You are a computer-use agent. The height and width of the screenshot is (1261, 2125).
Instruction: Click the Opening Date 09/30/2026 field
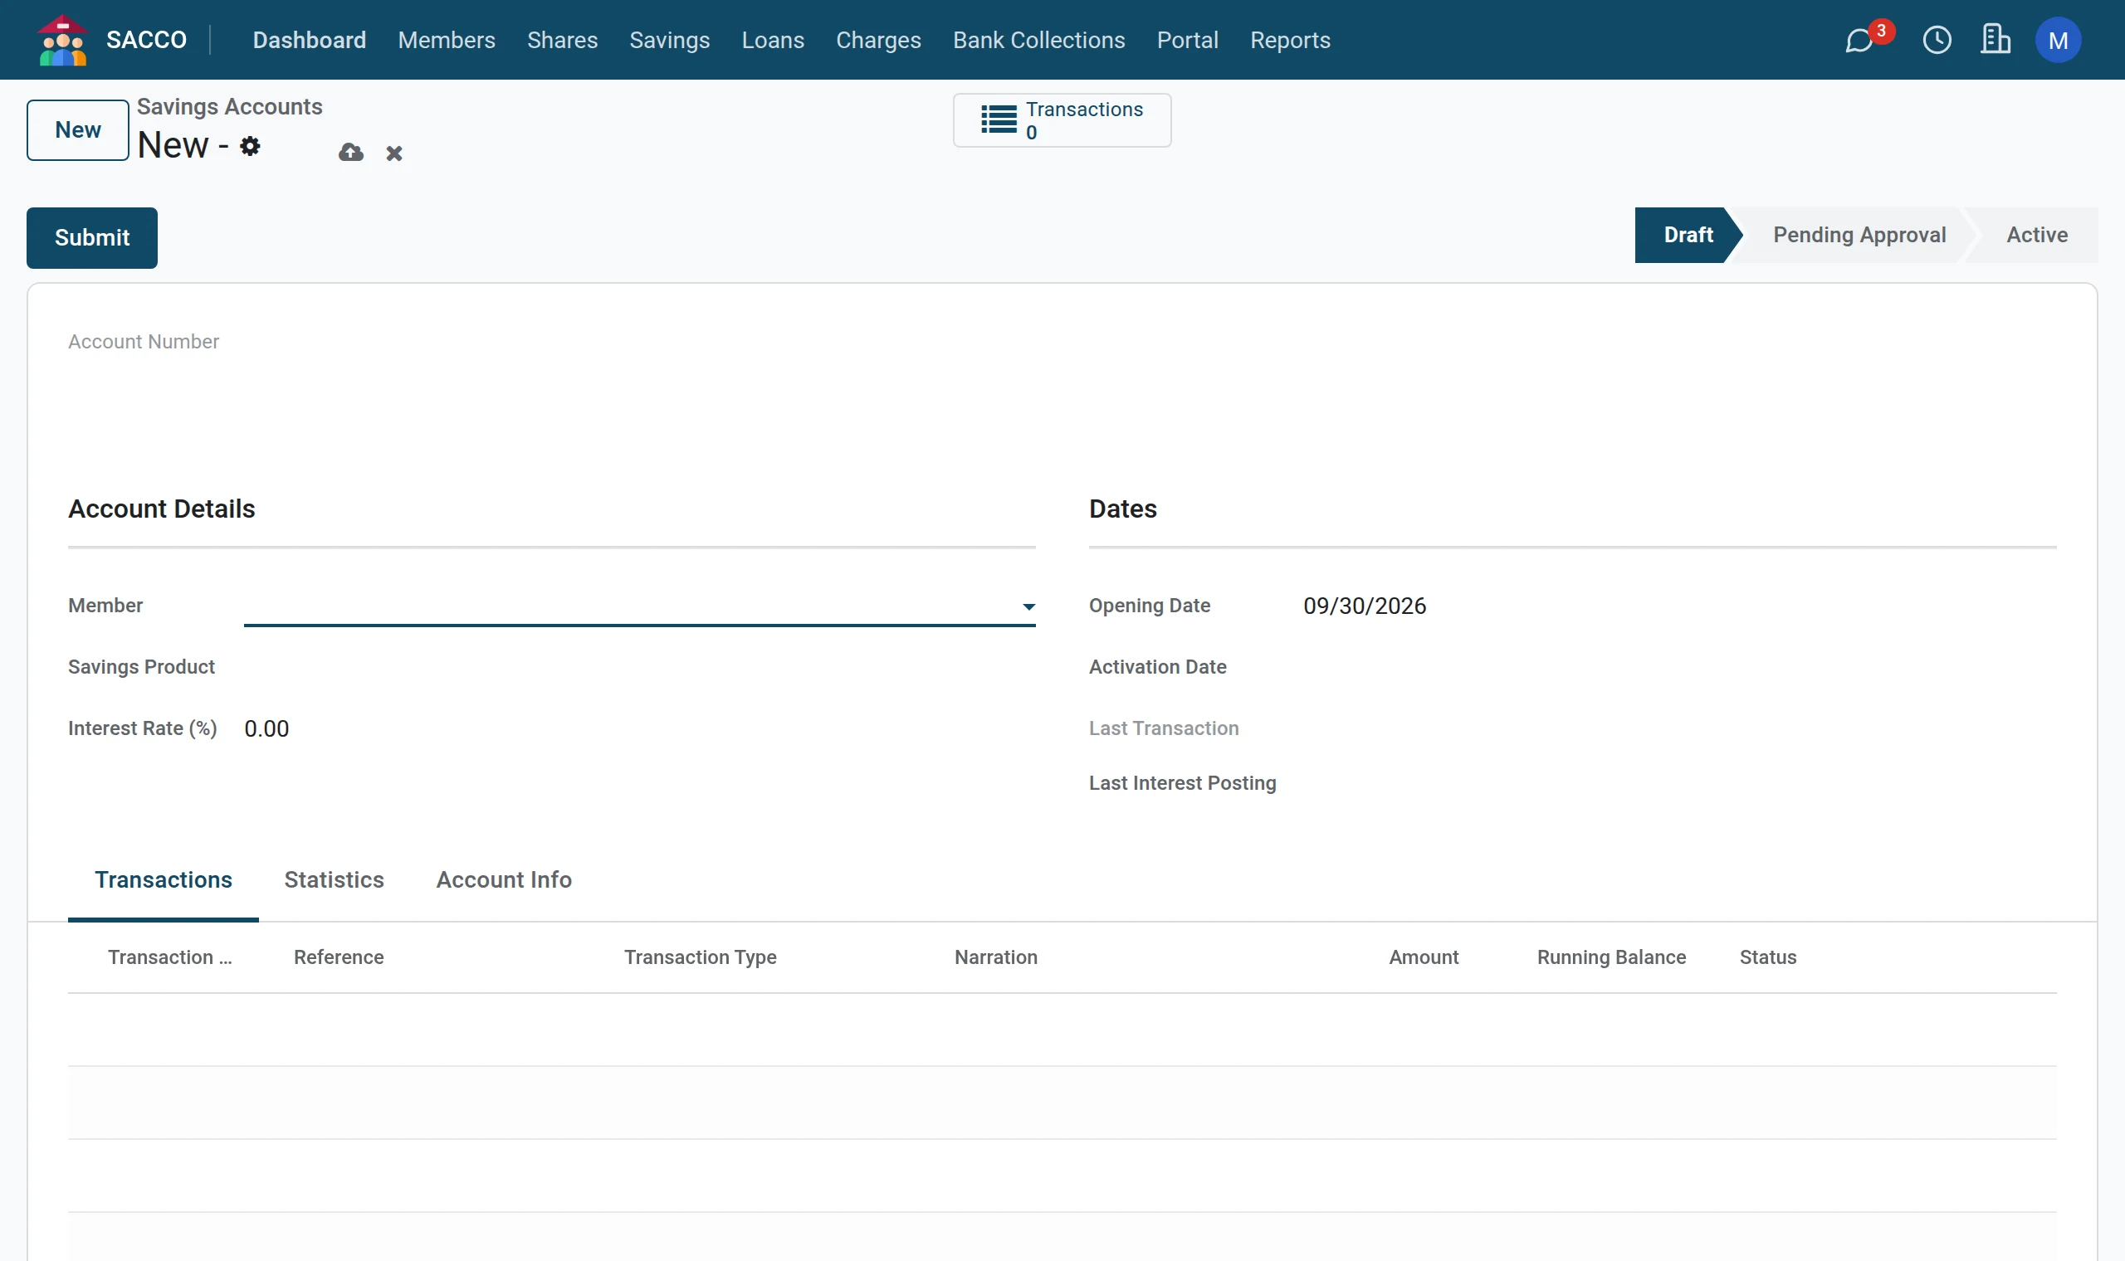[1365, 606]
